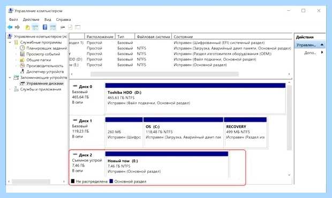
Task: Select the row with 'Шифрованный (EFI) системный раздел'
Action: pyautogui.click(x=180, y=43)
